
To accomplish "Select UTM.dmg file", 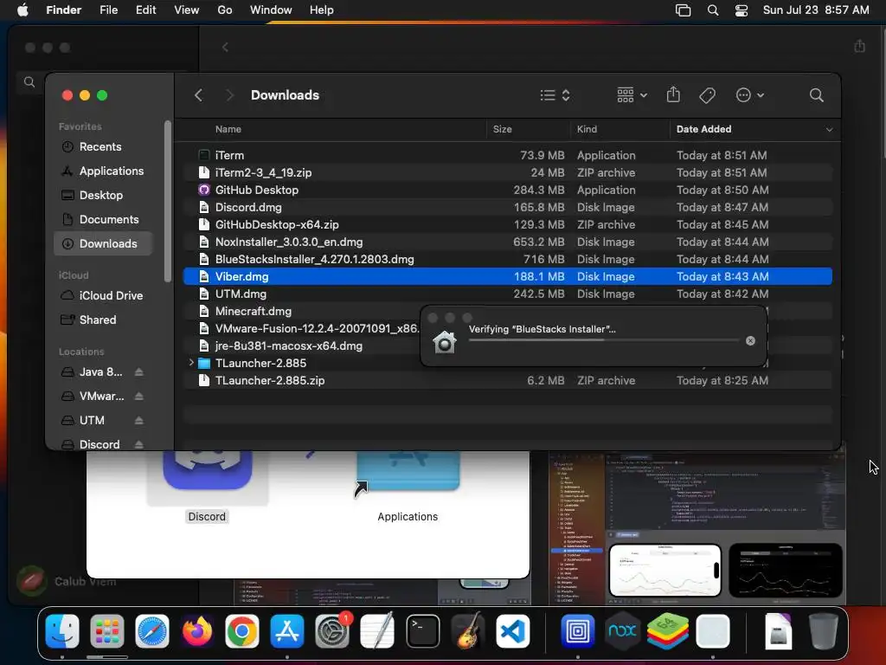I will click(507, 294).
